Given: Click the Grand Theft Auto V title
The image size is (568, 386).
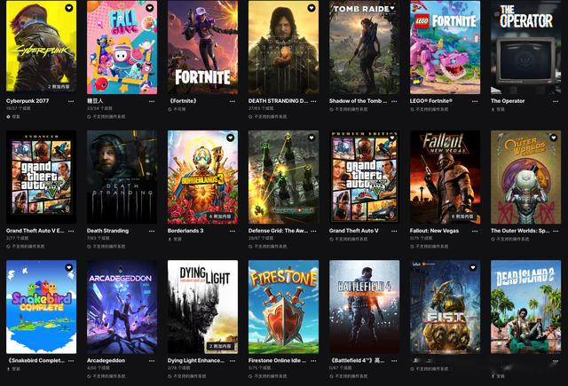Looking at the screenshot, I should click(353, 231).
